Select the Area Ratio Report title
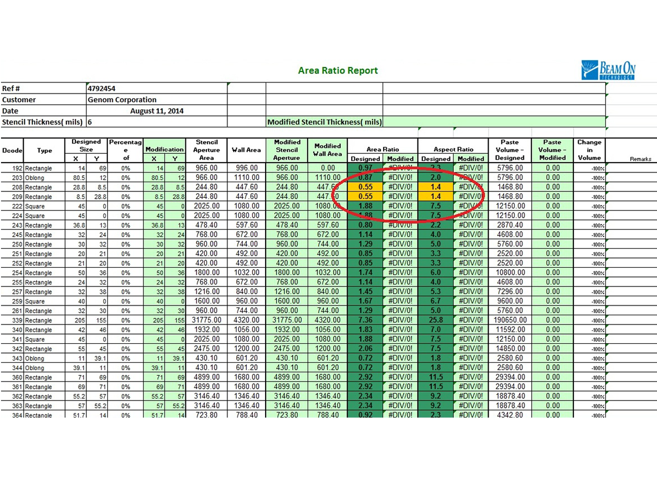This screenshot has height=492, width=657. pos(338,70)
